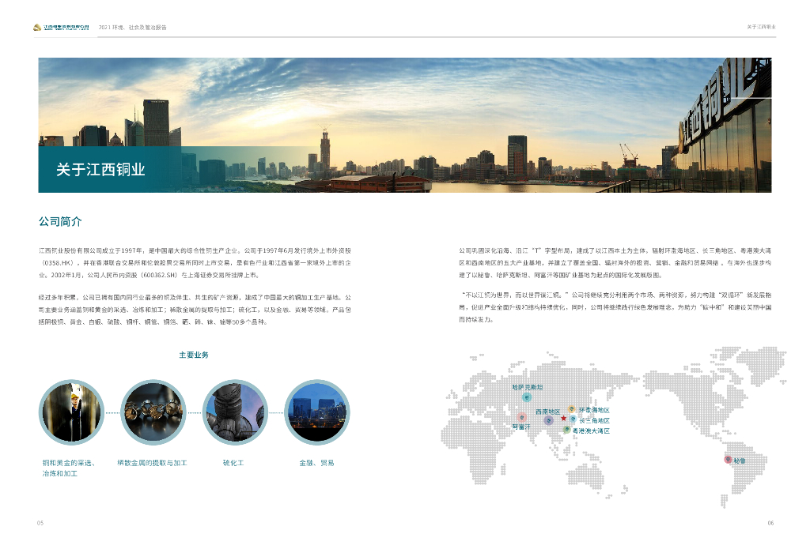Click page number 06 in the footer
The image size is (810, 549).
click(770, 523)
